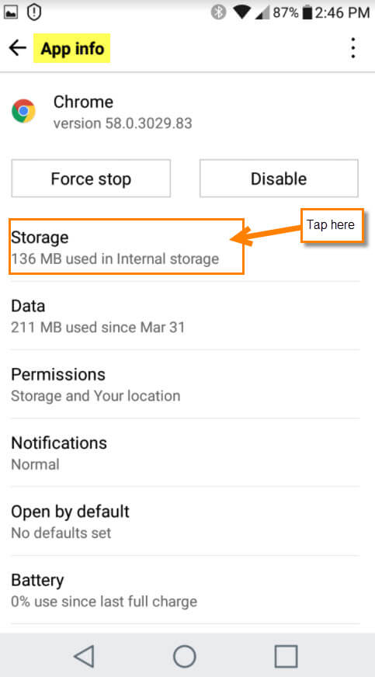Open Data 211 MB usage entry
The width and height of the screenshot is (375, 677).
[x=185, y=316]
